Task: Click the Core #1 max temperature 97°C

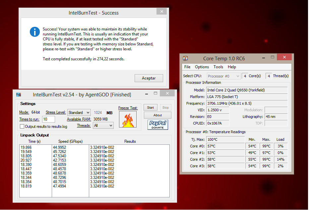Action: [x=266, y=153]
